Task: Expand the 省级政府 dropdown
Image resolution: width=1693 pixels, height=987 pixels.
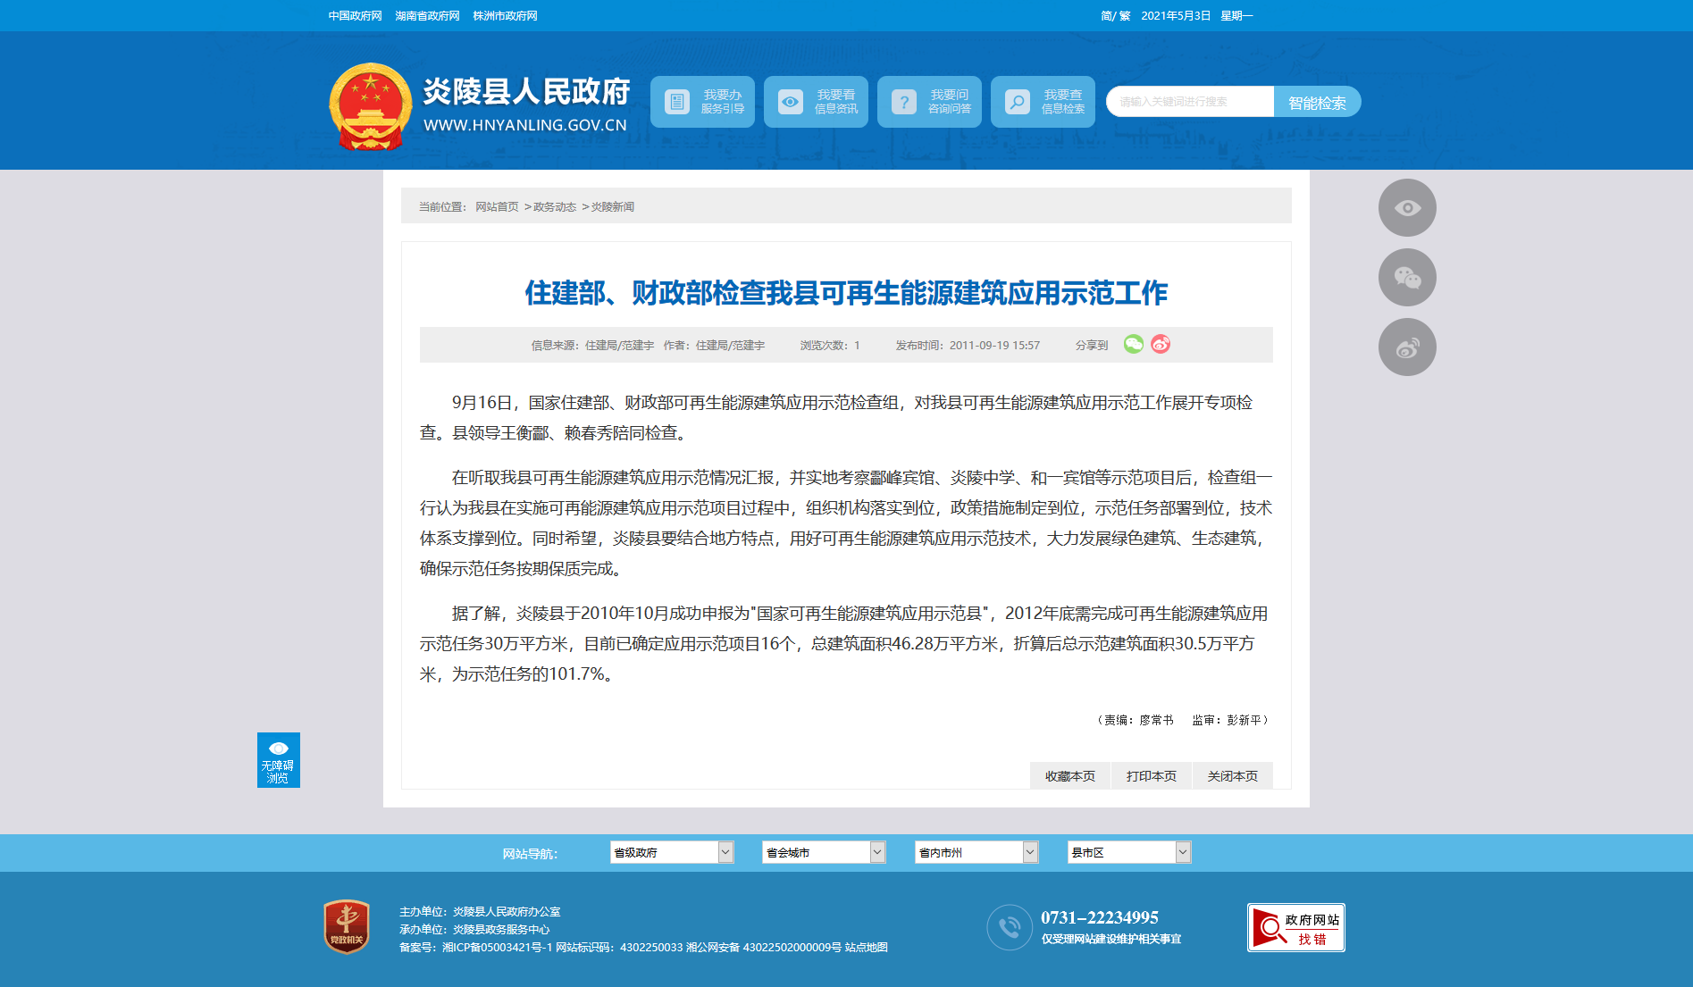Action: pos(672,852)
